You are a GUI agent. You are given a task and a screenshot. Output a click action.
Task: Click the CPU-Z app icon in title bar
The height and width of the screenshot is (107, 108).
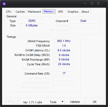coord(4,4)
